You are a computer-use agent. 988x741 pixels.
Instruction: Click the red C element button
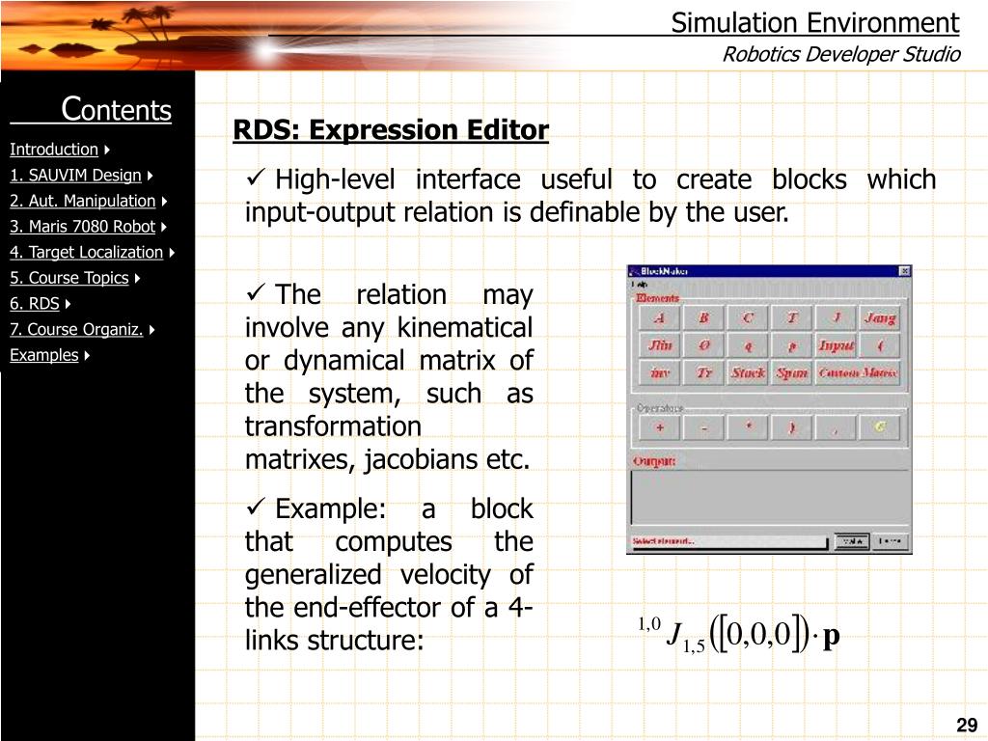coord(748,318)
